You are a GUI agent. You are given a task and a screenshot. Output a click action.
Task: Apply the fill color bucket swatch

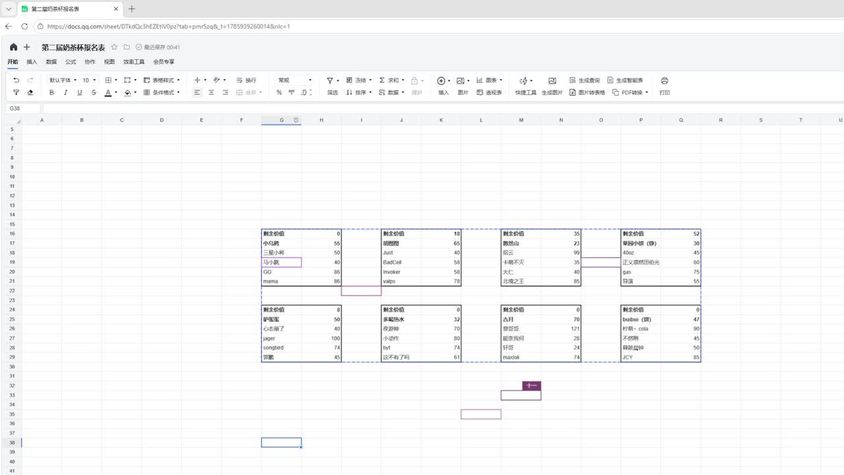click(x=128, y=93)
